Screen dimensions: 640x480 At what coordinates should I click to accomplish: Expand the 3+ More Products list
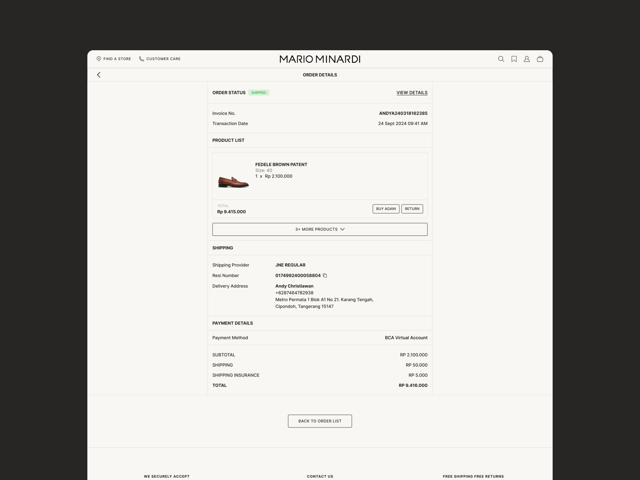click(320, 229)
